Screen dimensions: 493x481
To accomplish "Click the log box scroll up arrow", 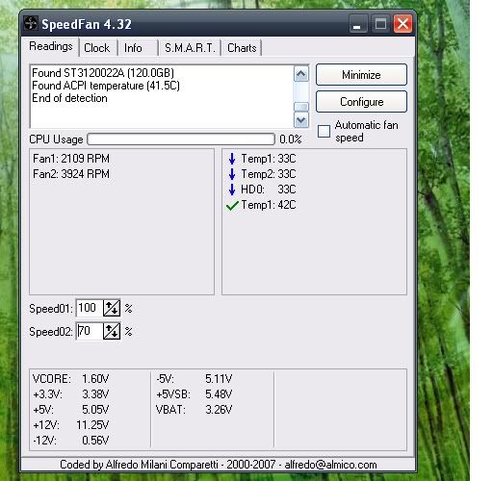I will click(x=301, y=74).
